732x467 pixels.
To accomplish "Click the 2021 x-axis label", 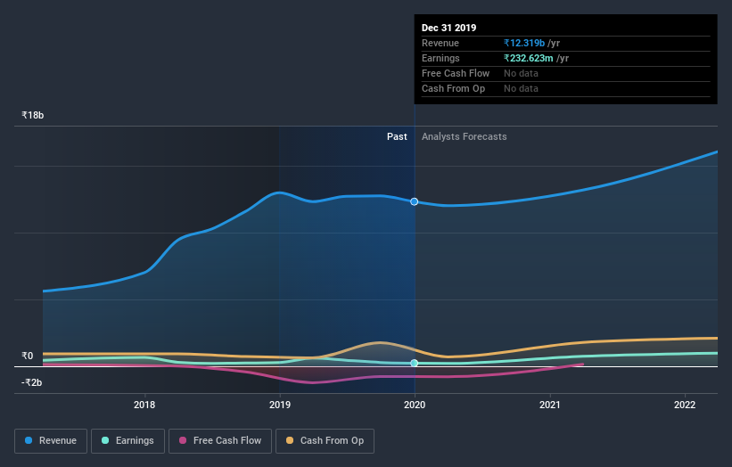I will click(550, 405).
